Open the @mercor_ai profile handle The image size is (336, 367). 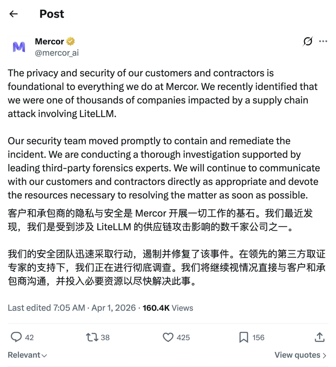57,53
